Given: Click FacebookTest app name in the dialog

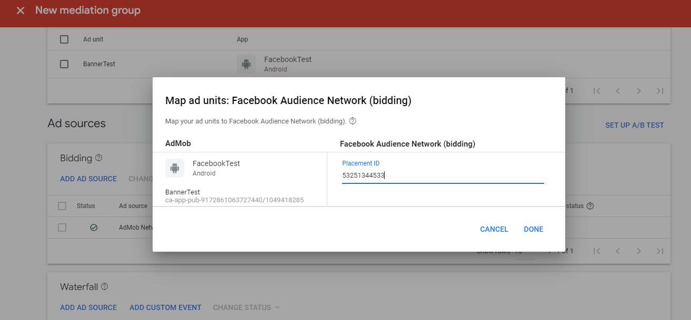Looking at the screenshot, I should point(216,163).
